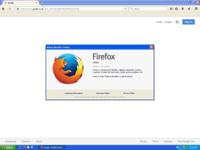Click the green tray icon
The width and height of the screenshot is (200, 150).
pos(187,147)
